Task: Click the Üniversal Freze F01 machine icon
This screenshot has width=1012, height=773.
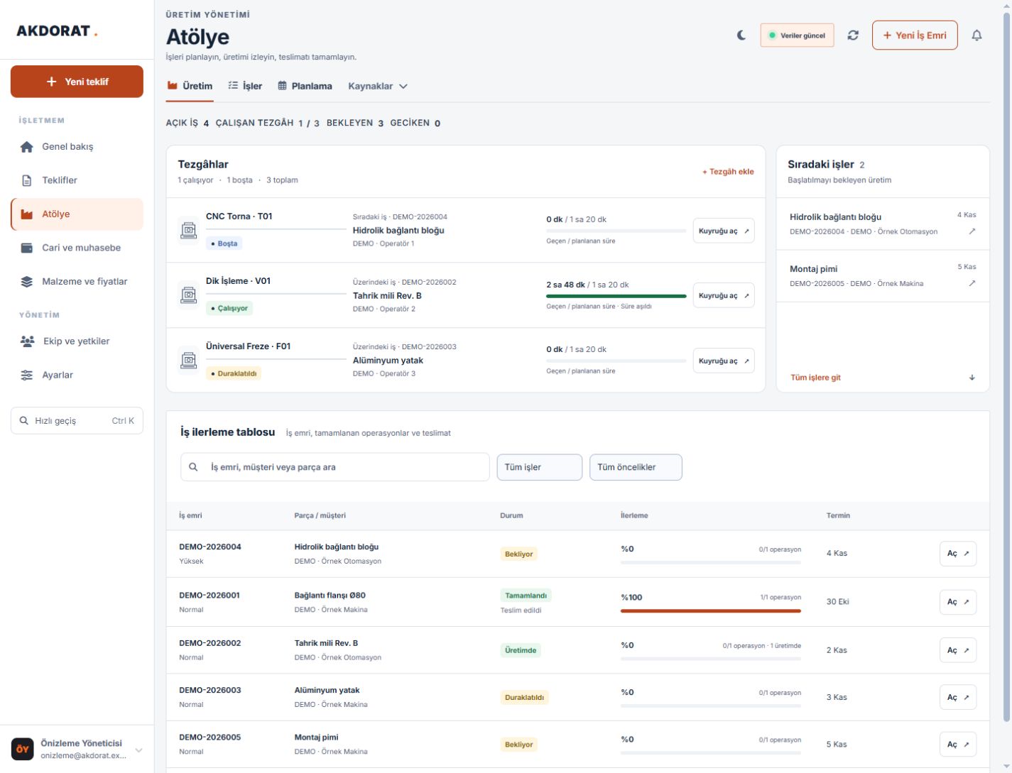Action: [188, 360]
